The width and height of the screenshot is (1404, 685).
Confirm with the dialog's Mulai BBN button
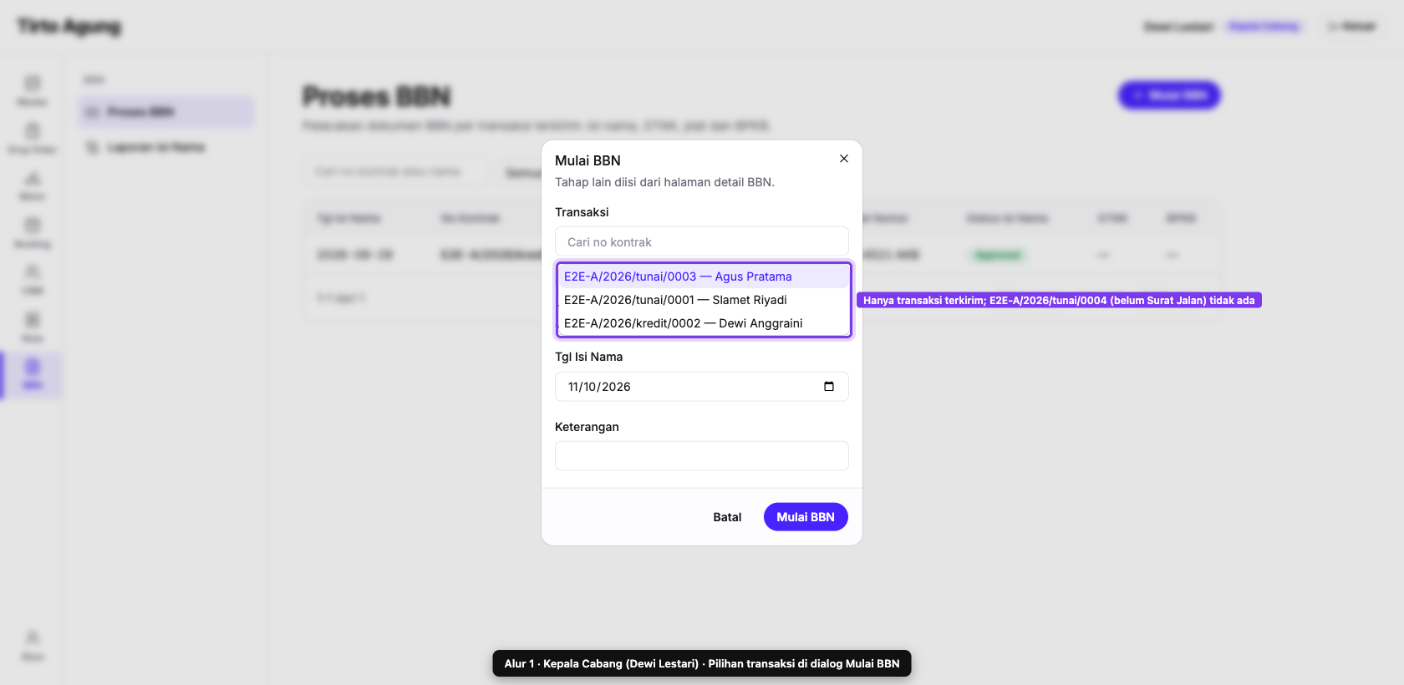tap(806, 517)
